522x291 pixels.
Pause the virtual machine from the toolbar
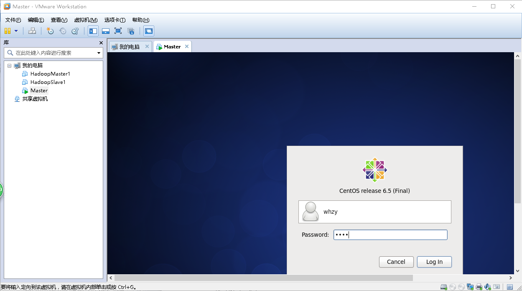(8, 31)
